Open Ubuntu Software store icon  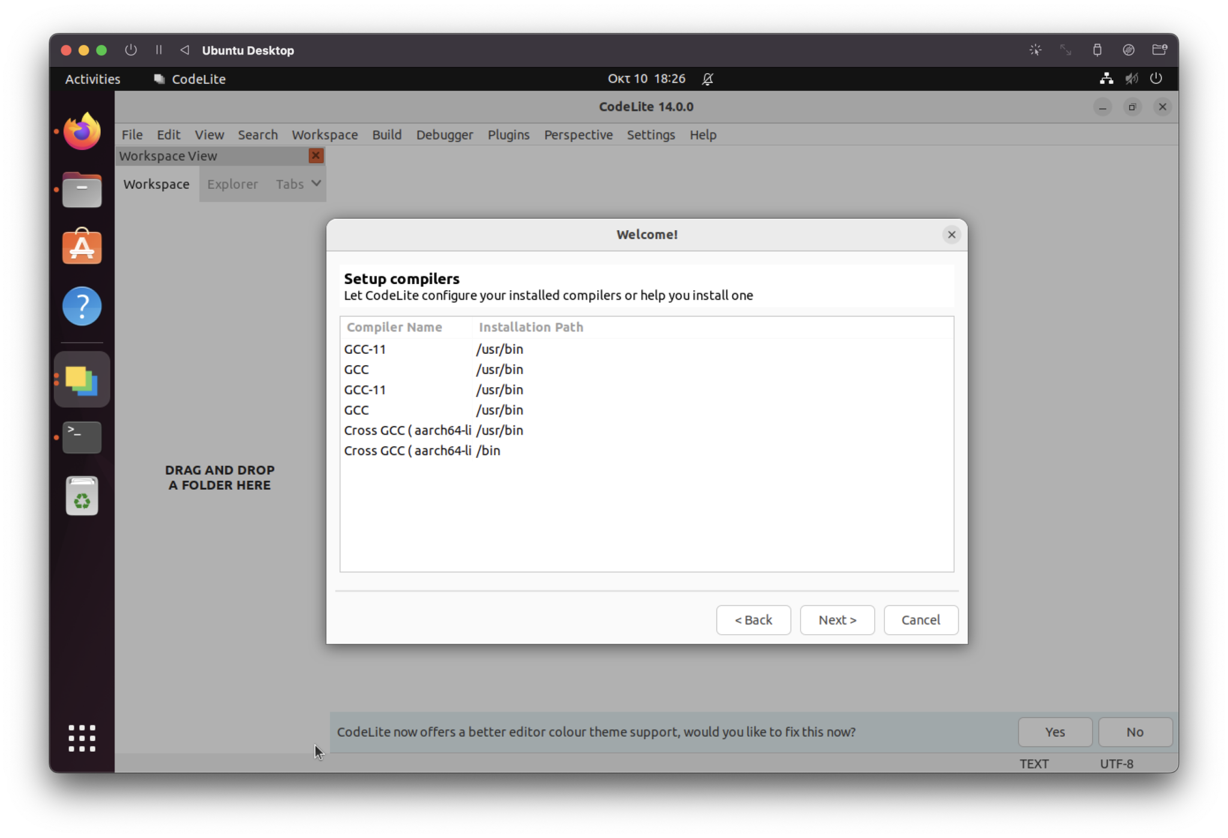point(82,247)
